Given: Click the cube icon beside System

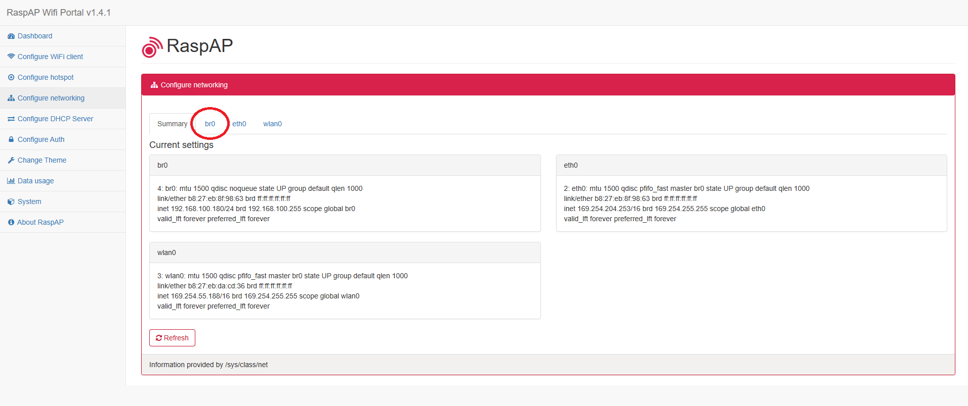Looking at the screenshot, I should pos(11,201).
